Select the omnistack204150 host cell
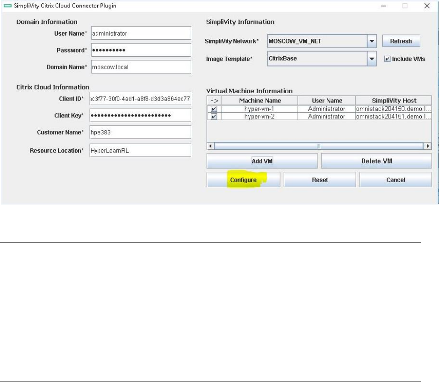This screenshot has width=439, height=382. coord(393,109)
